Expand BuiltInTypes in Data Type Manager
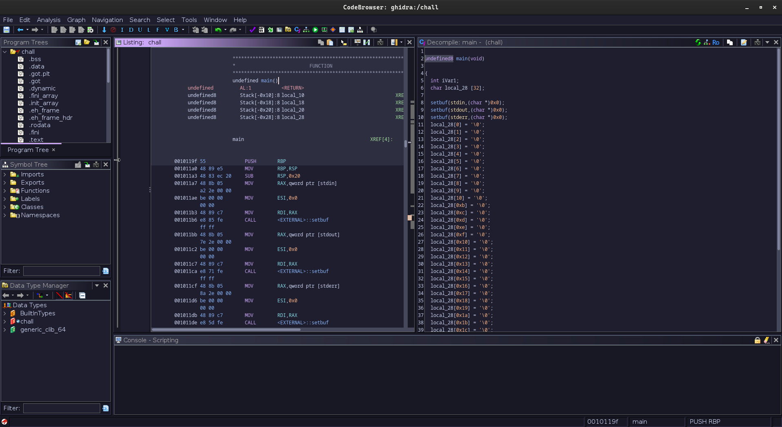The width and height of the screenshot is (782, 427). pos(4,313)
